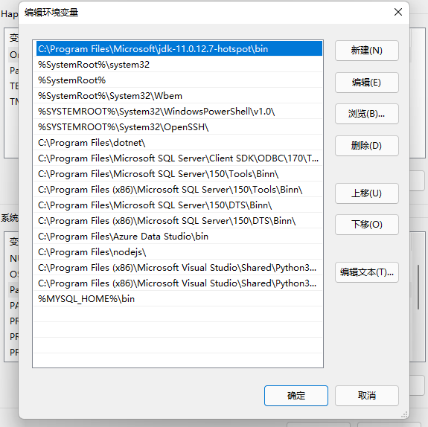Move entry down with 下移(O)
The width and height of the screenshot is (428, 427).
[366, 225]
